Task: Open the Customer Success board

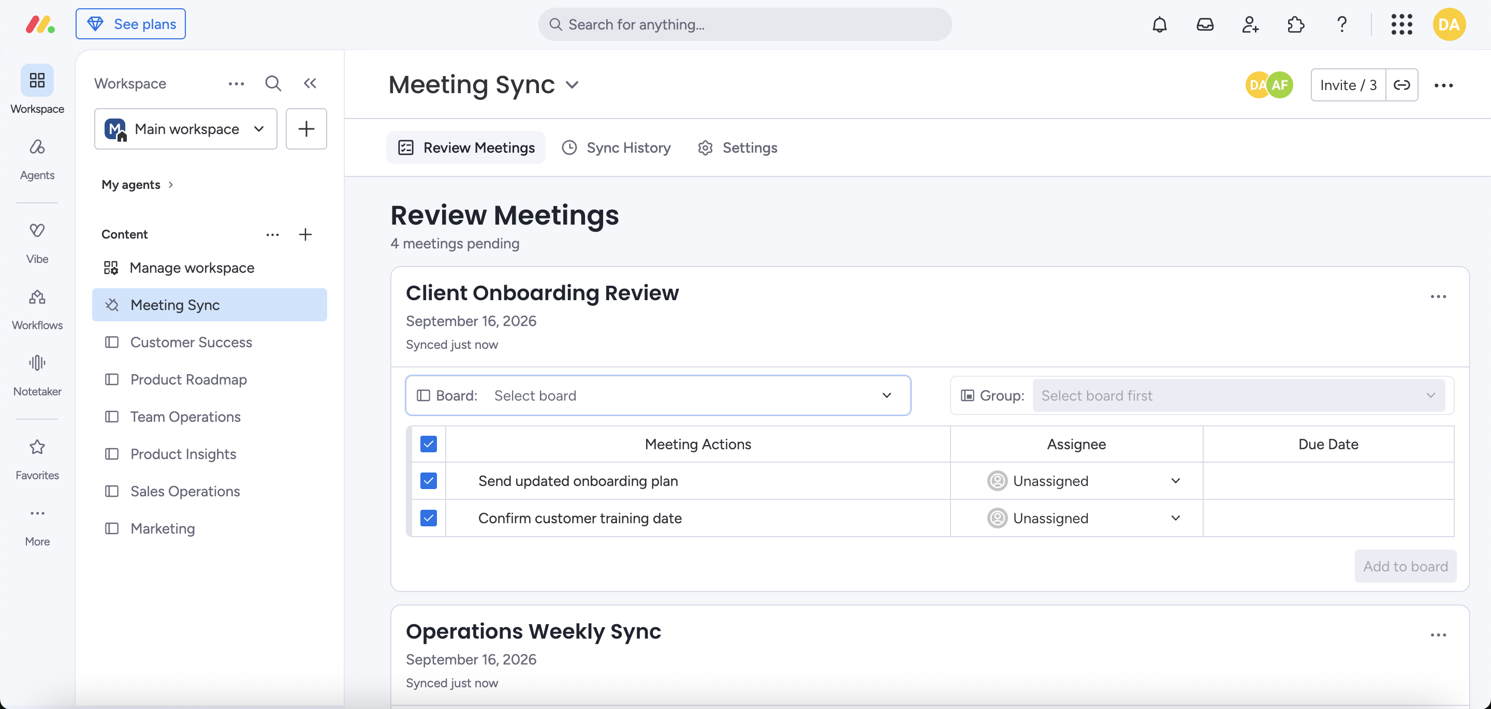Action: [210, 342]
